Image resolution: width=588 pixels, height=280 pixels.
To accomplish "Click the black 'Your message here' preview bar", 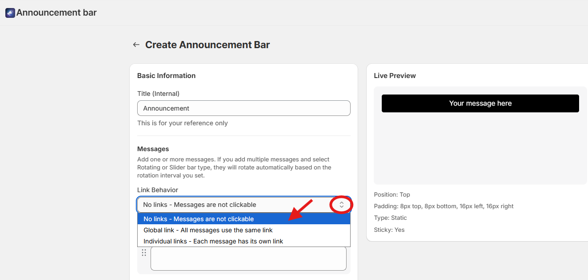I will coord(480,103).
